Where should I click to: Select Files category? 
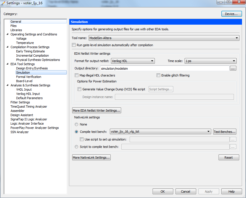point(14,26)
